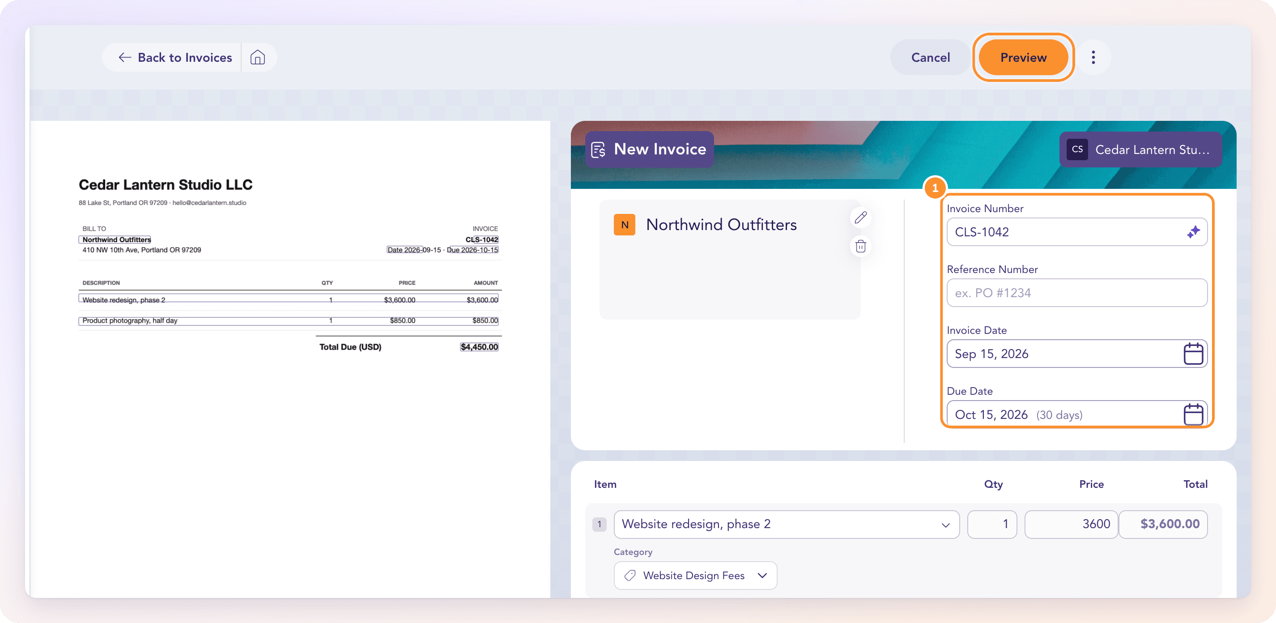The height and width of the screenshot is (623, 1276).
Task: Click Due 2026-10-15 in the invoice preview
Action: pos(472,250)
